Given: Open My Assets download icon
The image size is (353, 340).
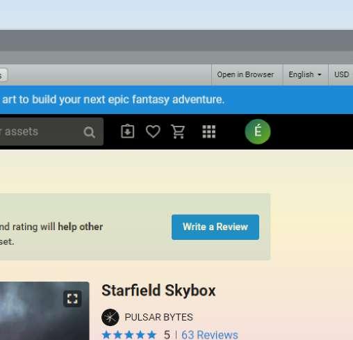Looking at the screenshot, I should pos(127,131).
